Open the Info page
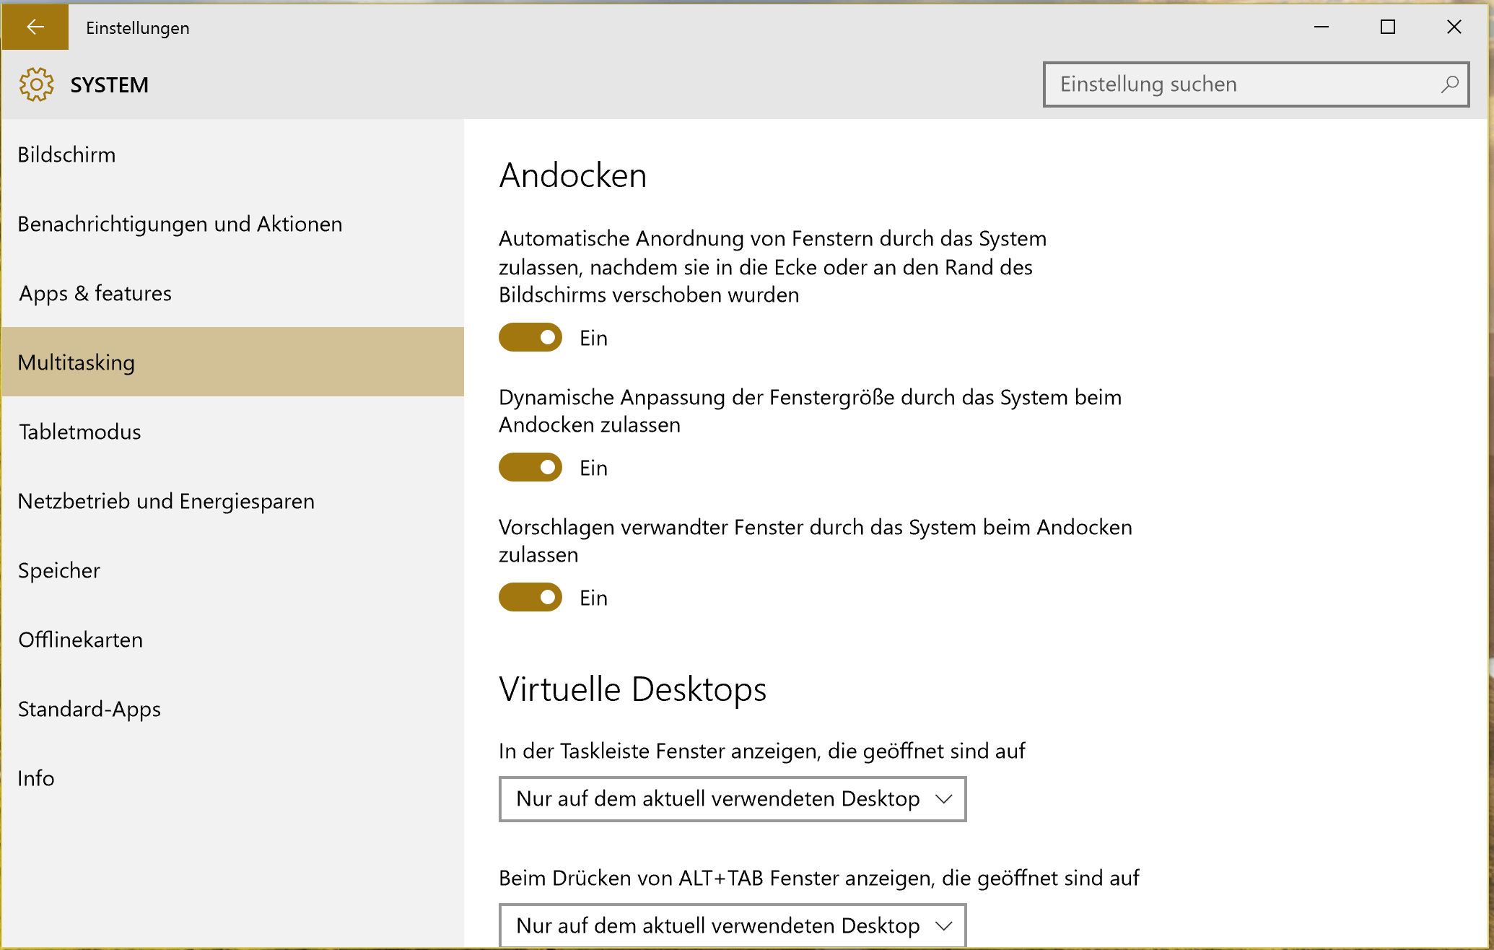The image size is (1494, 950). coord(232,778)
